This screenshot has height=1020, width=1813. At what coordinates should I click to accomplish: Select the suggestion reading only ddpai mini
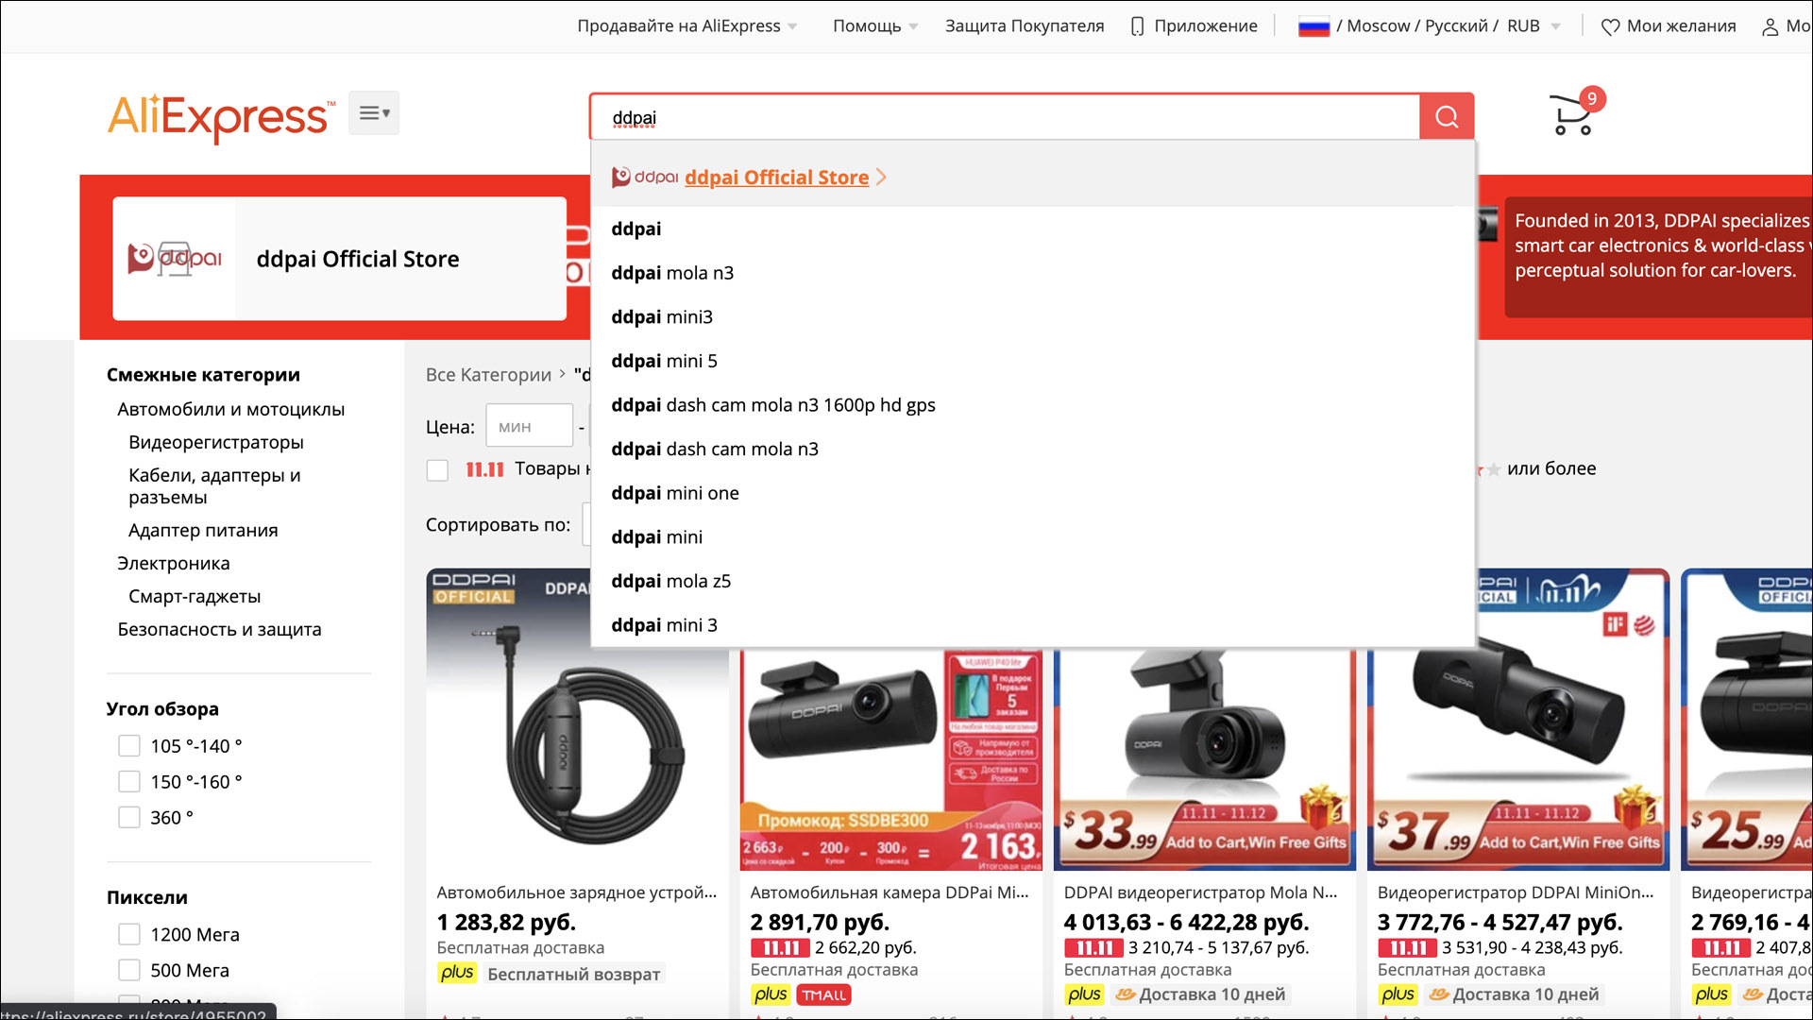1033,537
